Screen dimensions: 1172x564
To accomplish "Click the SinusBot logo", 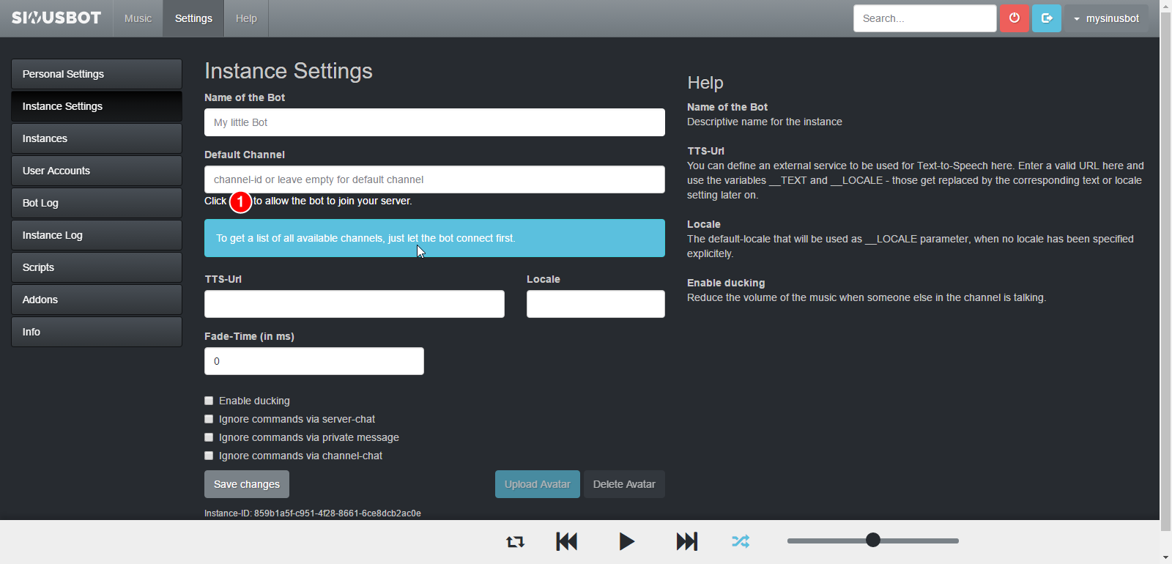I will point(56,18).
